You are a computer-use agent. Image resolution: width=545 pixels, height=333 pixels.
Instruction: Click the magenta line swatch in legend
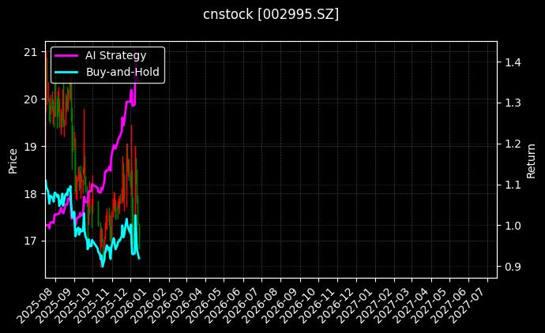pyautogui.click(x=66, y=55)
